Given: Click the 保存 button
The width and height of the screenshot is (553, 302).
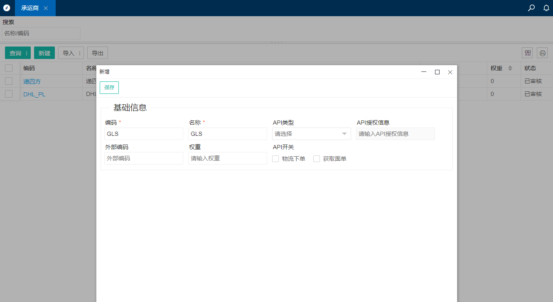Looking at the screenshot, I should (109, 88).
